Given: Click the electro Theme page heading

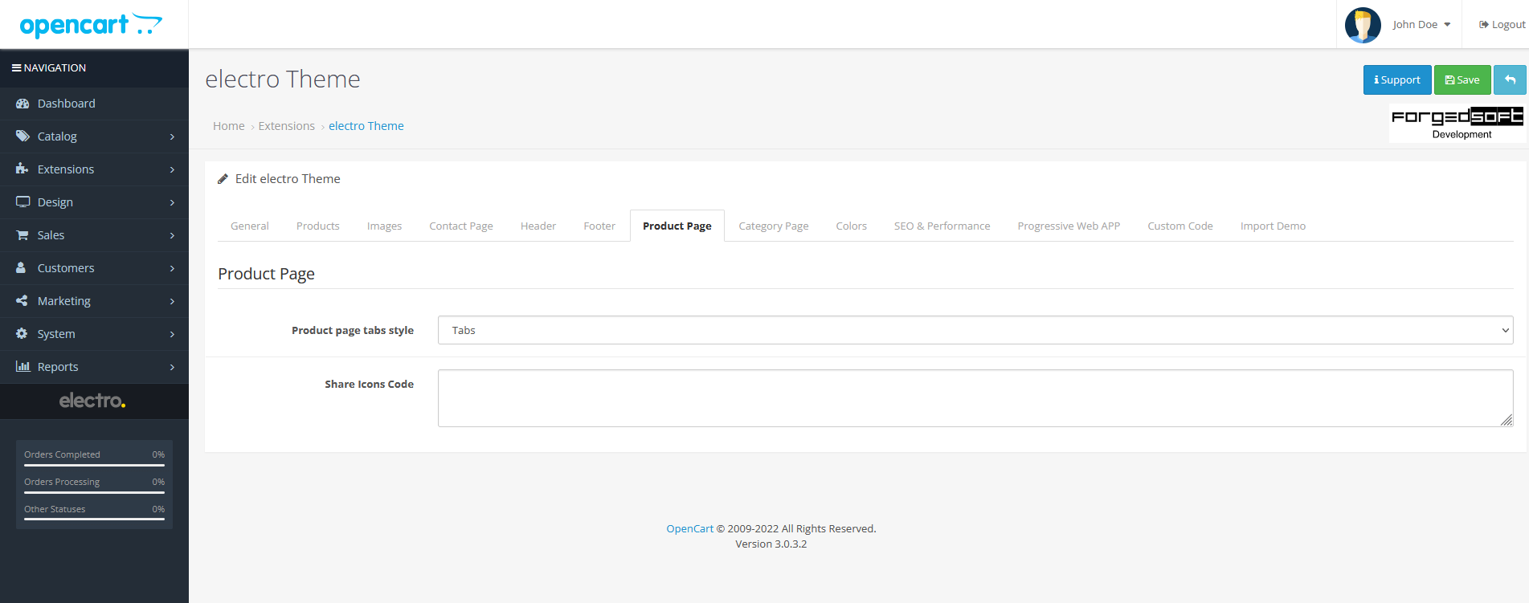Looking at the screenshot, I should pos(283,79).
